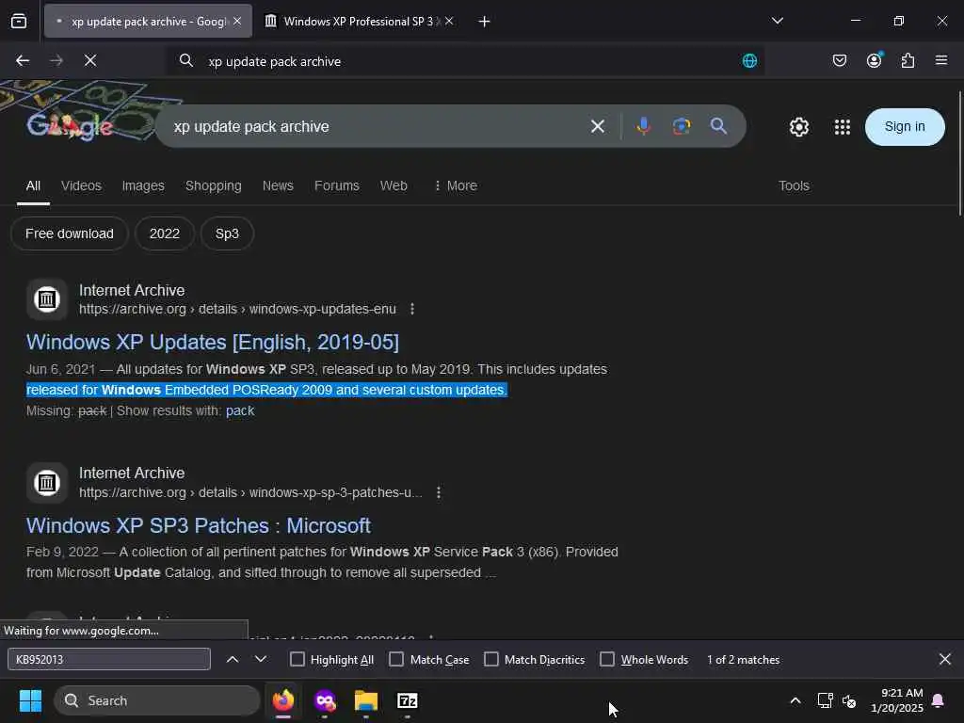Open the Firefox View tabs icon

[19, 22]
